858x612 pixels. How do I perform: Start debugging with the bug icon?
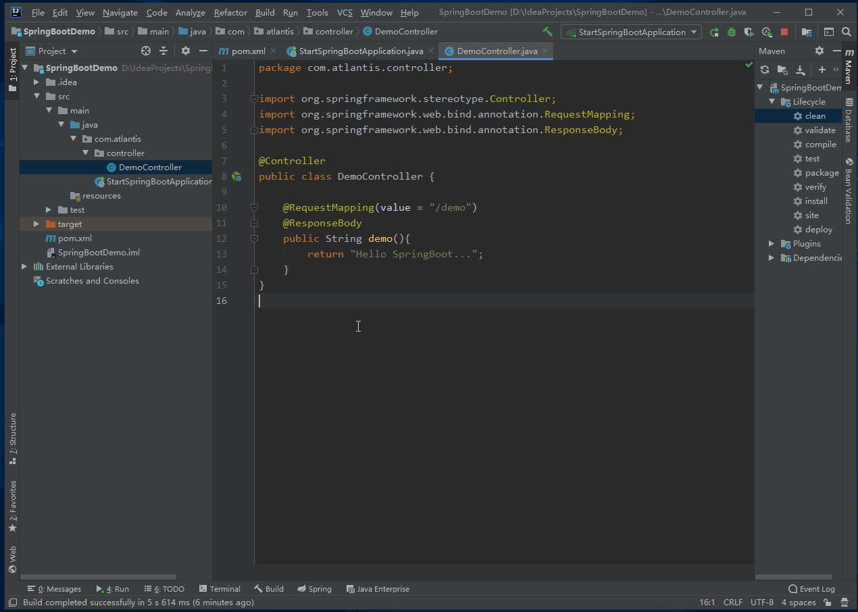coord(732,32)
